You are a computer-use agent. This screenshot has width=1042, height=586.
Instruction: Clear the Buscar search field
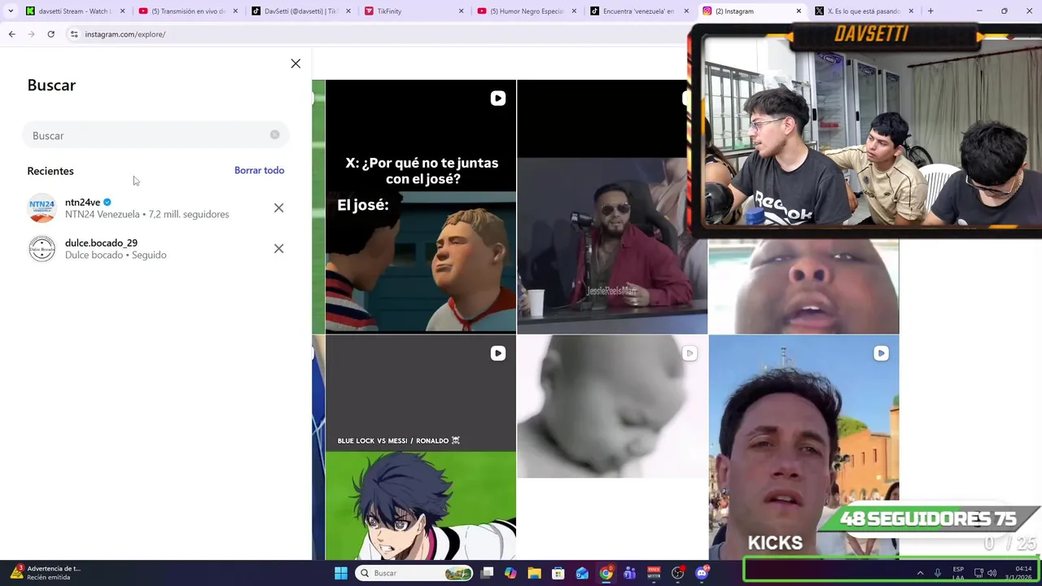[x=275, y=135]
